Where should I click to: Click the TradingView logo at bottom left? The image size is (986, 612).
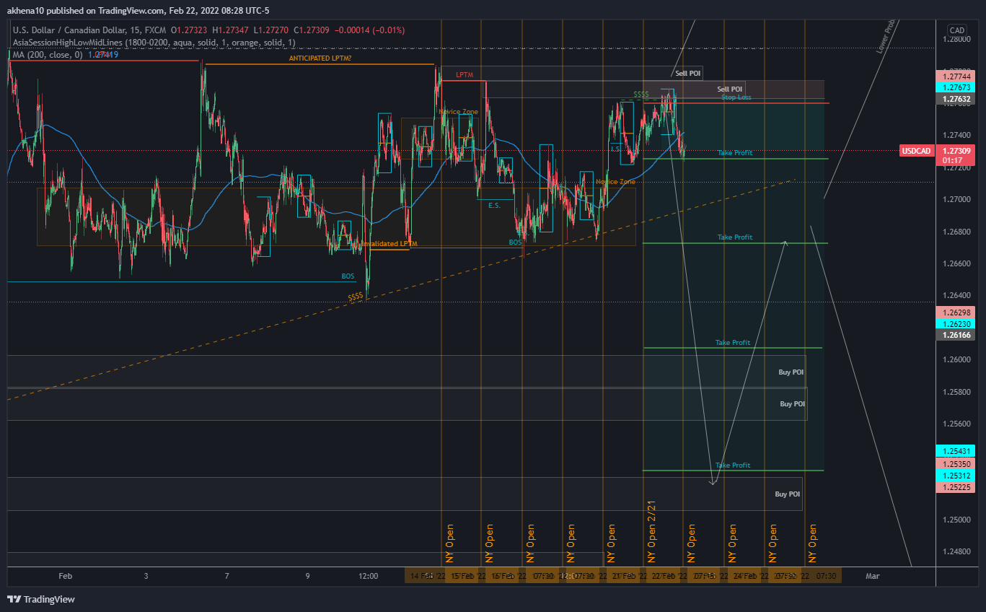[41, 599]
